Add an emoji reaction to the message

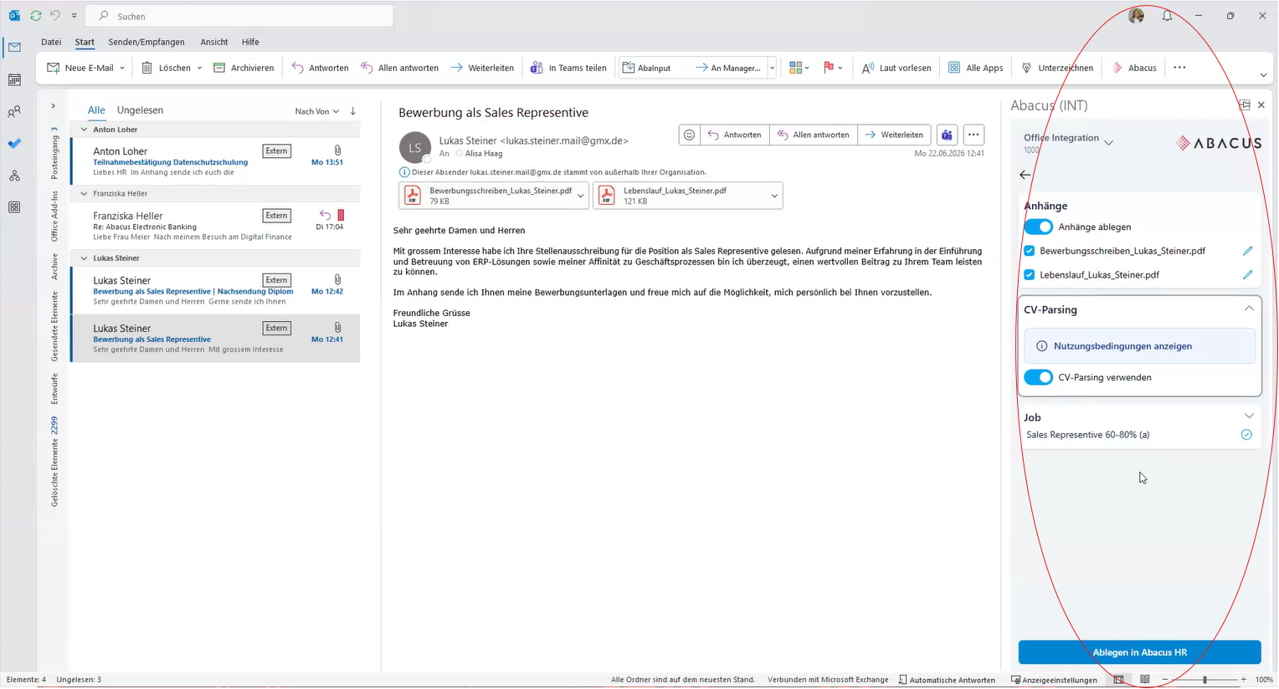point(689,135)
